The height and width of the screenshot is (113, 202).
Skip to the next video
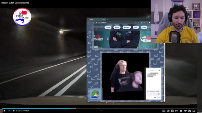tap(9, 111)
